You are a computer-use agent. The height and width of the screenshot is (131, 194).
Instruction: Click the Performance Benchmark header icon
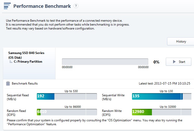click(7, 6)
